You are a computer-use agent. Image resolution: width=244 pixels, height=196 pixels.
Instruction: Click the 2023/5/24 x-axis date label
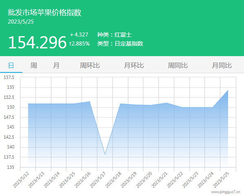coord(206,180)
